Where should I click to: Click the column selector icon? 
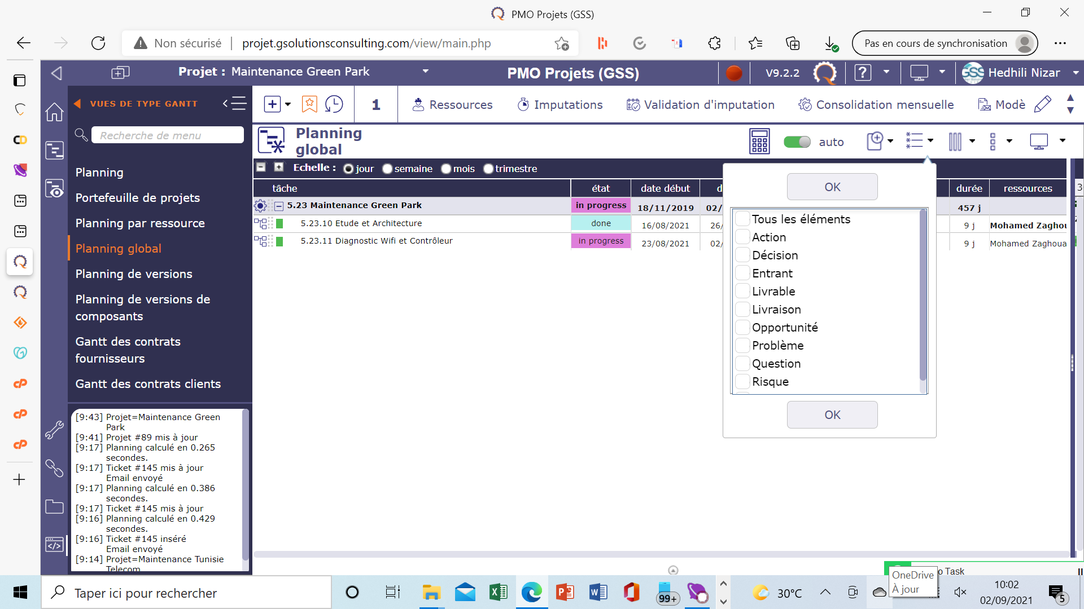point(955,142)
